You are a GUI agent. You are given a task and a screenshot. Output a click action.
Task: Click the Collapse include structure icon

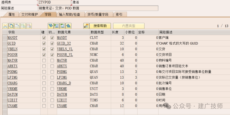[62, 26]
